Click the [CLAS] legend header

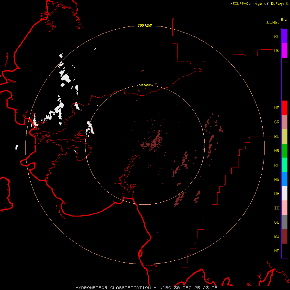[x=272, y=22]
